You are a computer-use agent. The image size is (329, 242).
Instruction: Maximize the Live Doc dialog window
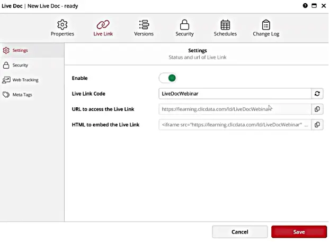314,6
